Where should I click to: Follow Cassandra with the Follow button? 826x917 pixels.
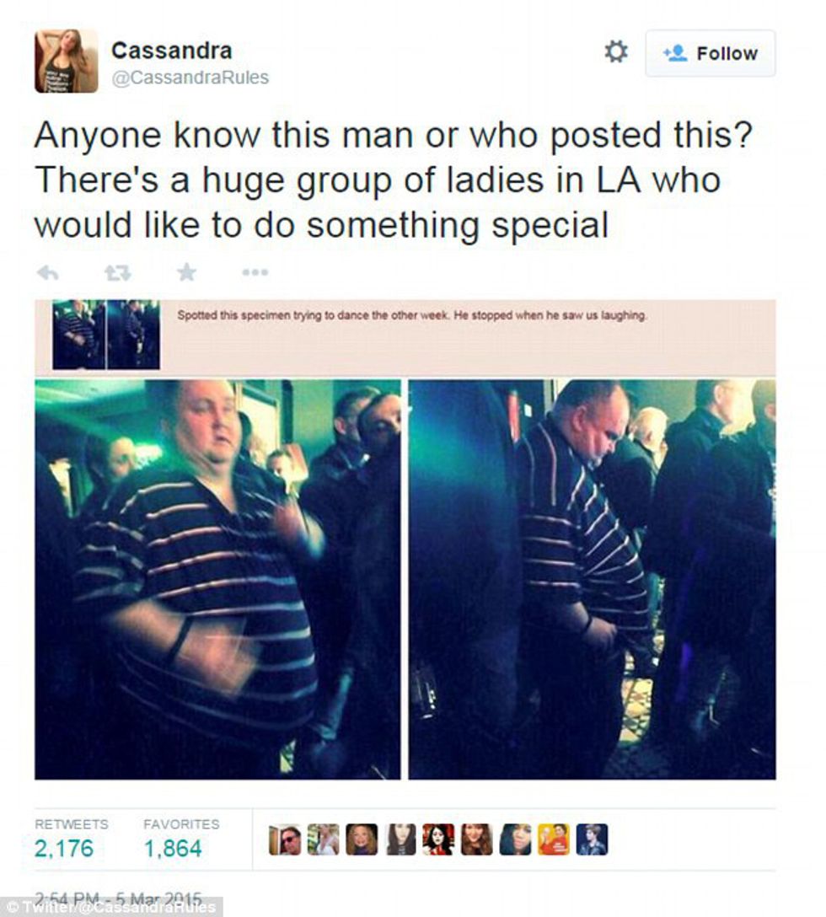click(711, 53)
